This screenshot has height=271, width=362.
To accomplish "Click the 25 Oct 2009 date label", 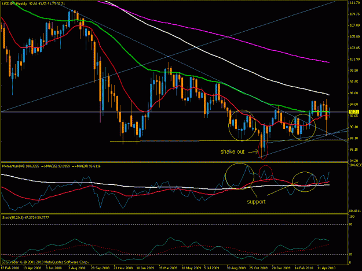I will 258,268.
